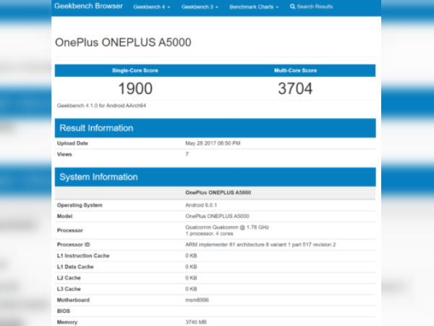The height and width of the screenshot is (326, 434).
Task: Select the ARM implementer 81 processor ID value
Action: 260,245
